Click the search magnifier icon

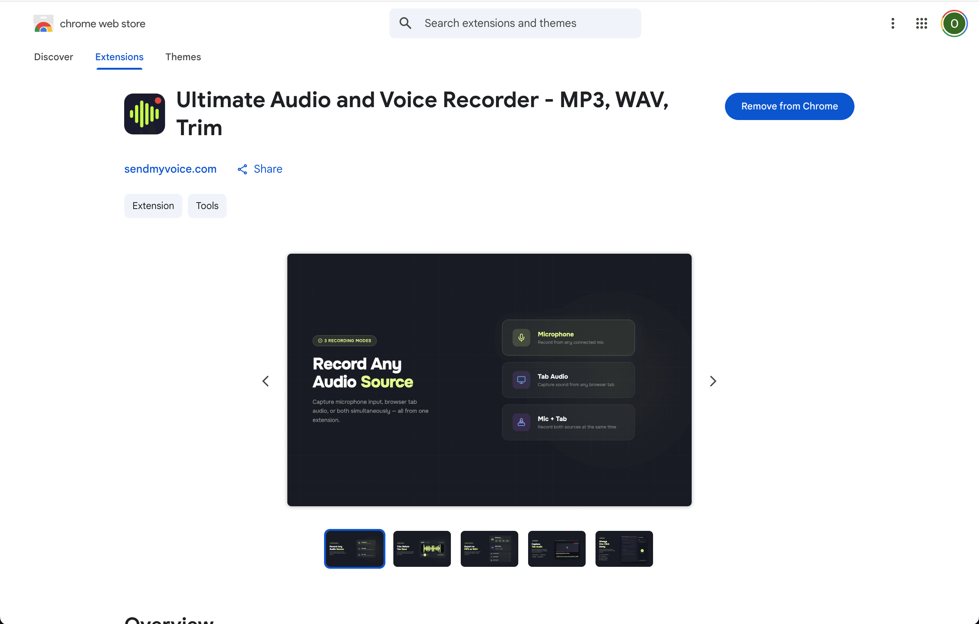click(x=405, y=23)
